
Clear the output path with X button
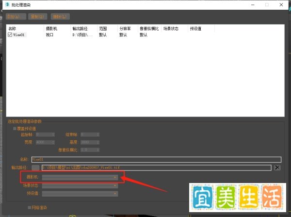click(x=277, y=167)
